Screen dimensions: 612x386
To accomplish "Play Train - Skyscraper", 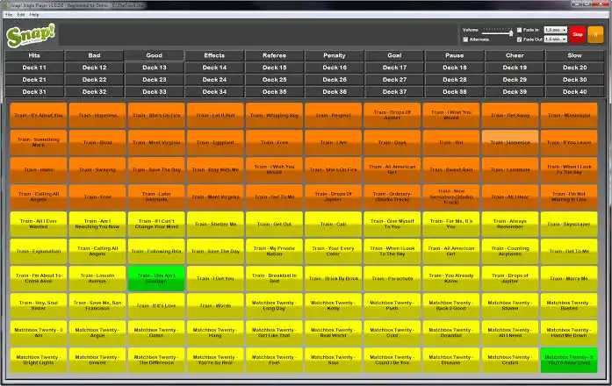I will tap(569, 225).
